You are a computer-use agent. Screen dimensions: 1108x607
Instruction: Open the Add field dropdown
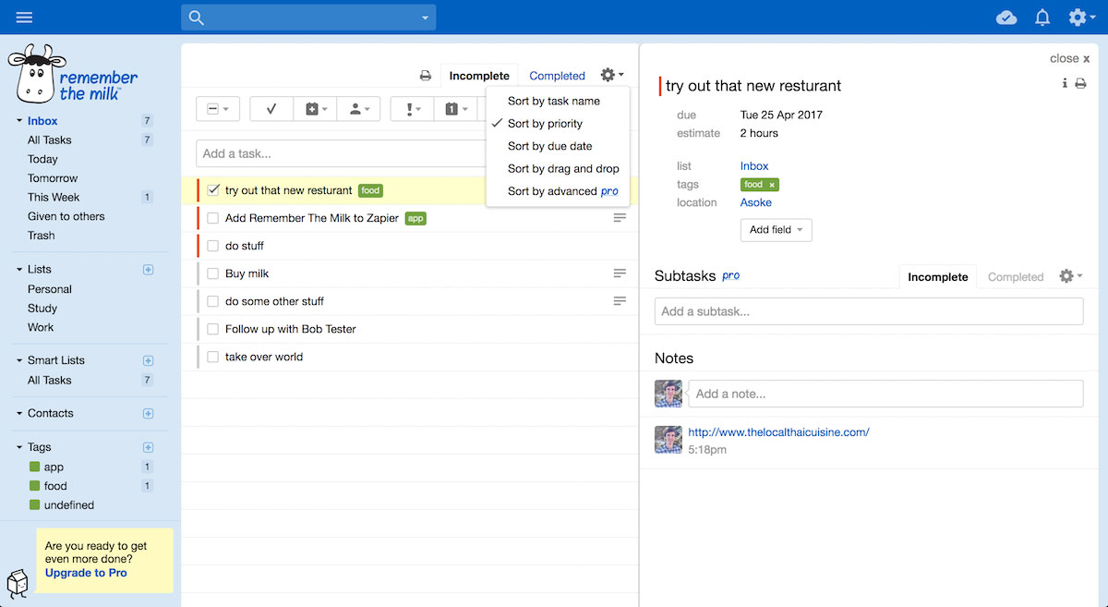coord(776,230)
